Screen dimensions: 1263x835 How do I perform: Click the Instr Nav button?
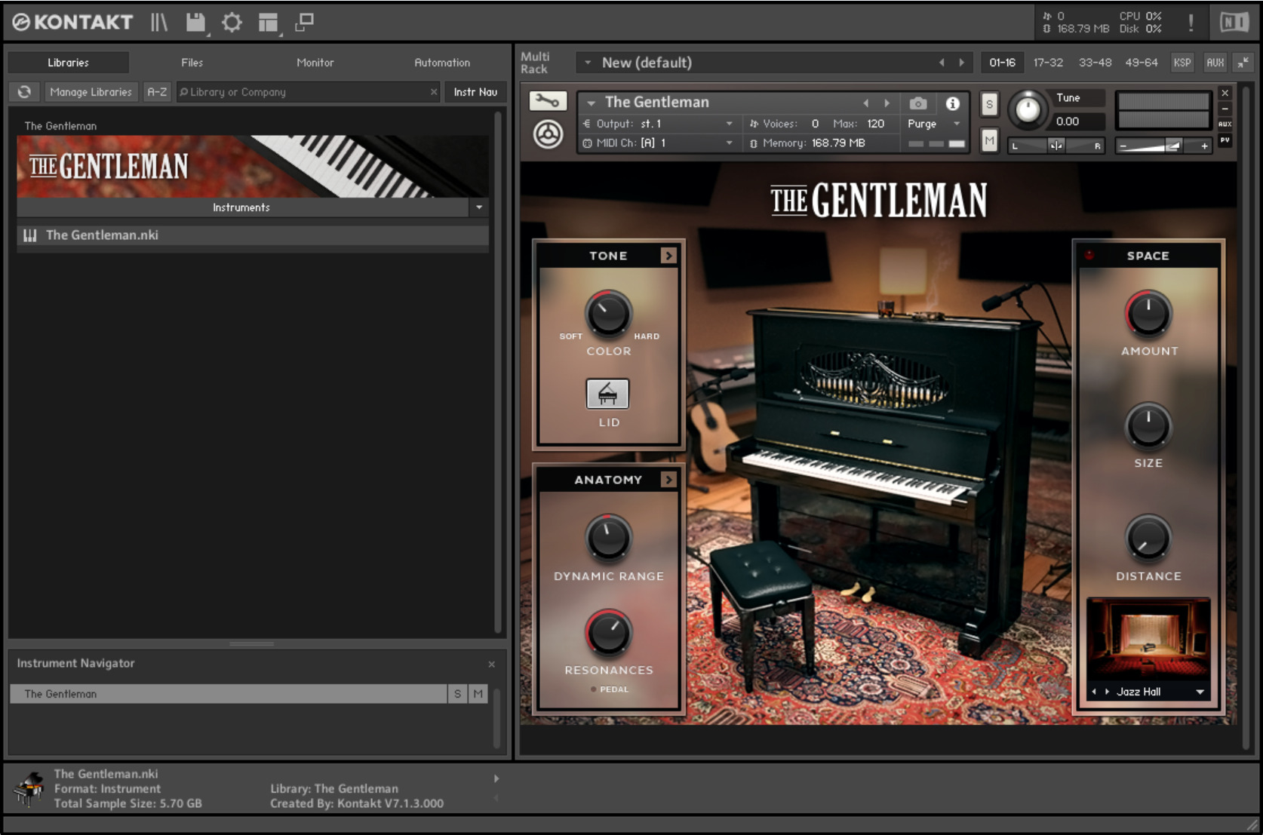coord(475,92)
